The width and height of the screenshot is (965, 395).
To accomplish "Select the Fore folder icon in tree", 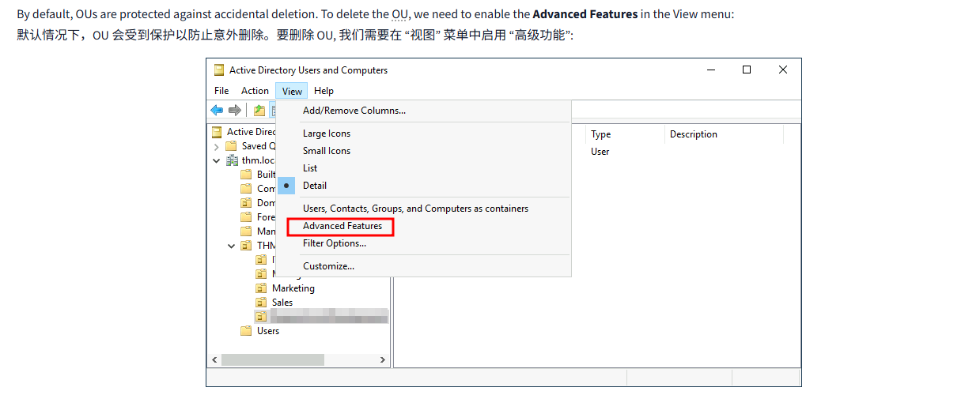I will (x=246, y=217).
